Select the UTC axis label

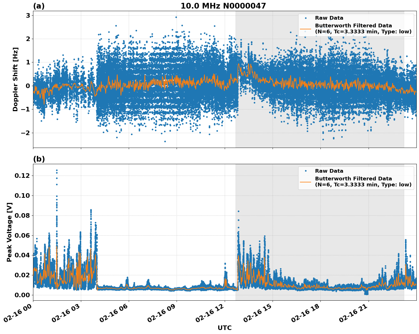coord(224,328)
